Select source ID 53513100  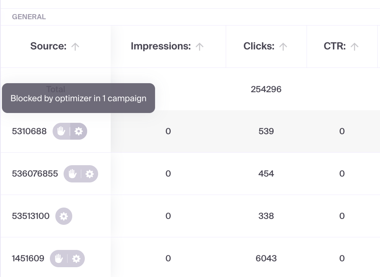tap(31, 216)
